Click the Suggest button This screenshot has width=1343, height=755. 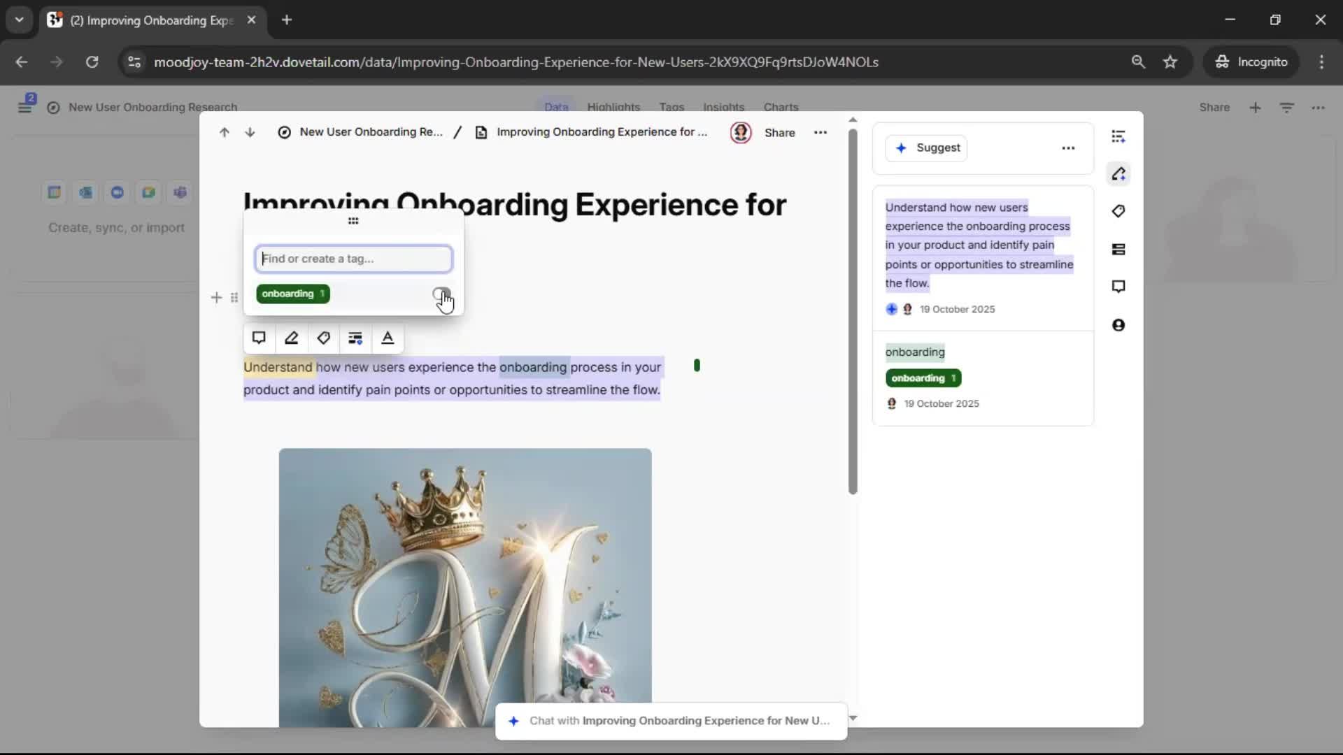[x=926, y=148]
